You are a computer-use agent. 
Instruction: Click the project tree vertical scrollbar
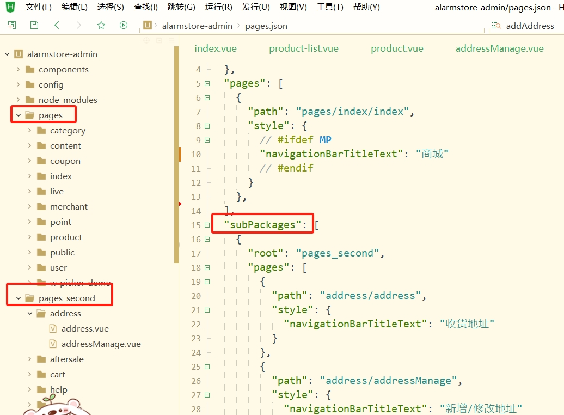tap(176, 155)
